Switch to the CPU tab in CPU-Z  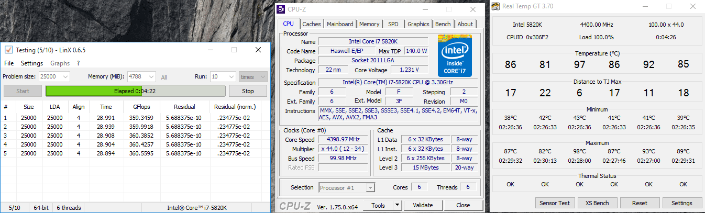click(289, 24)
